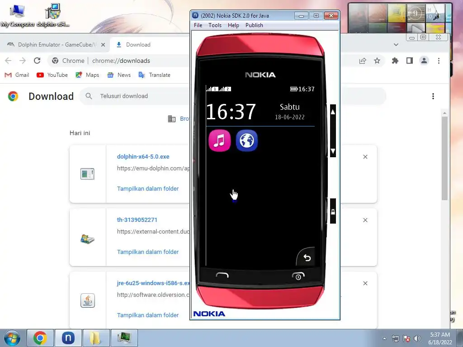Show hidden tray icons arrow

click(384, 338)
